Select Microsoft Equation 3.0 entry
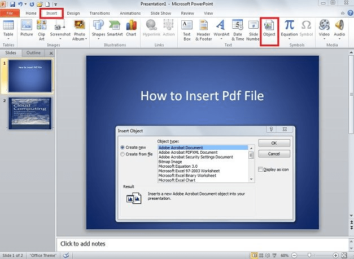Image resolution: width=354 pixels, height=259 pixels. (203, 166)
